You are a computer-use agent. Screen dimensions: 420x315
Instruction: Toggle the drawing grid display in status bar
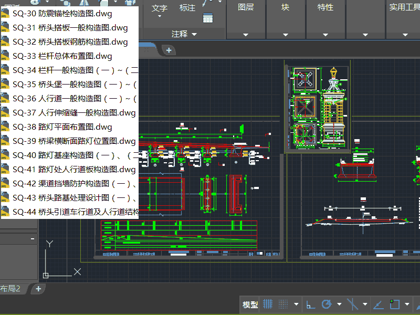click(268, 304)
